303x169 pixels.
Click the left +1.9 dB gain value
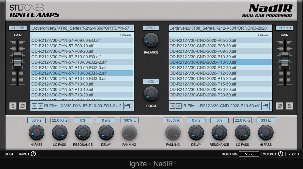[x=18, y=28]
